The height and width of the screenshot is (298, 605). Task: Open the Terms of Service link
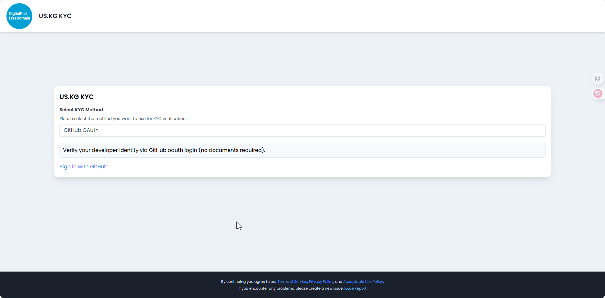tap(292, 282)
